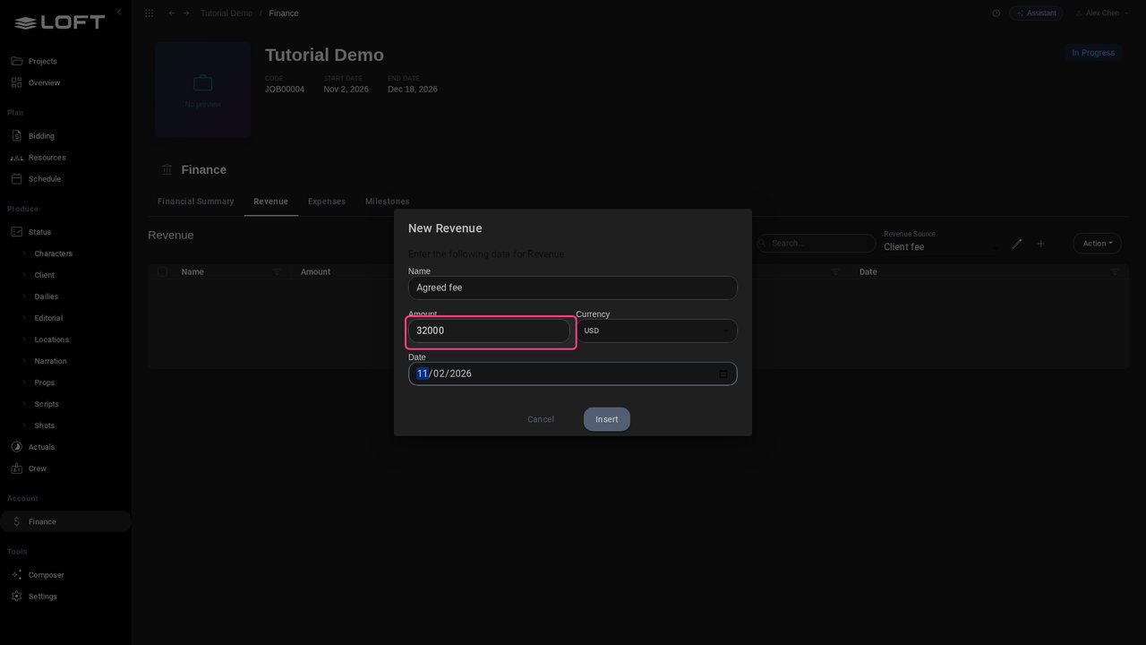
Task: Click the help icon next to Assistant
Action: [996, 13]
